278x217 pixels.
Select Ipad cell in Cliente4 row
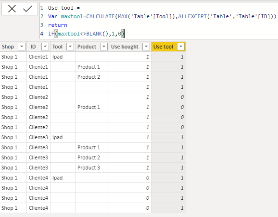(x=63, y=178)
